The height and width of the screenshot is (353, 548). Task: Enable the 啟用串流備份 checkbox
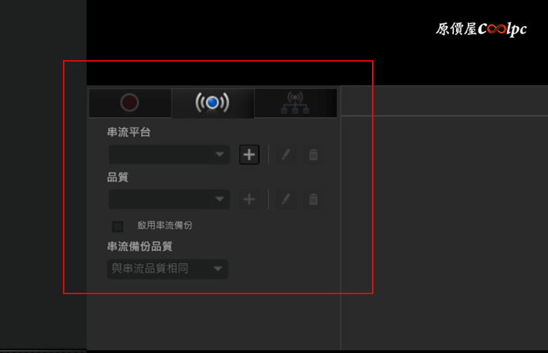tap(117, 226)
